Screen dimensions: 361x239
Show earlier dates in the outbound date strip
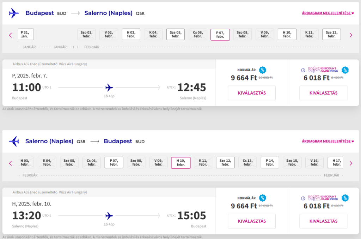coord(10,35)
